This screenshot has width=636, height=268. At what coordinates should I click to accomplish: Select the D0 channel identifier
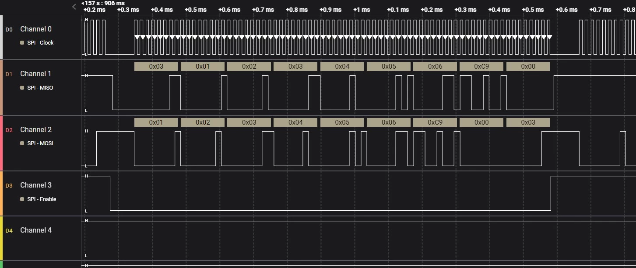pyautogui.click(x=9, y=29)
